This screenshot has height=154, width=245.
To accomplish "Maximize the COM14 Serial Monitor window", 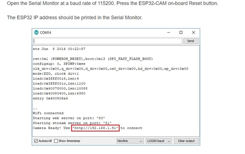I will point(181,32).
